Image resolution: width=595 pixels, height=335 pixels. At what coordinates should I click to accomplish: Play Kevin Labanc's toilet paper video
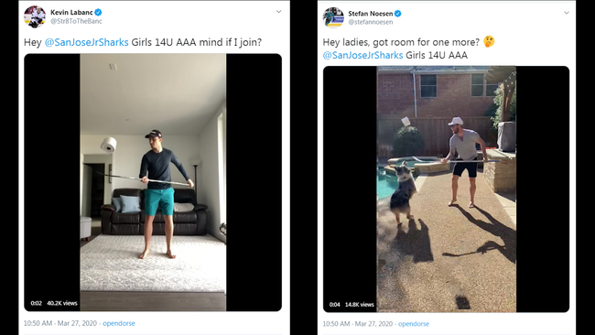pos(153,182)
